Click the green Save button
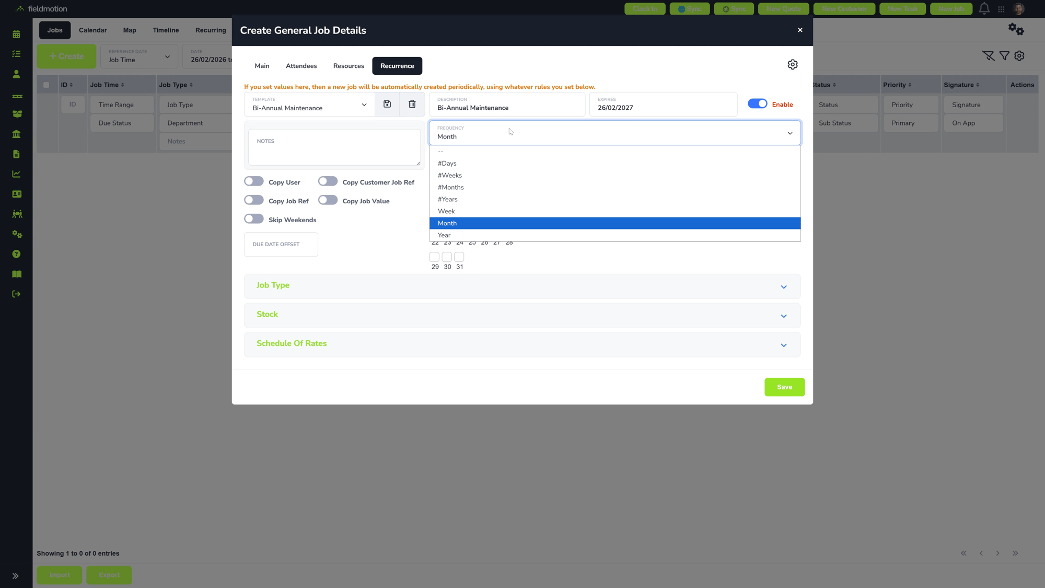 [784, 387]
